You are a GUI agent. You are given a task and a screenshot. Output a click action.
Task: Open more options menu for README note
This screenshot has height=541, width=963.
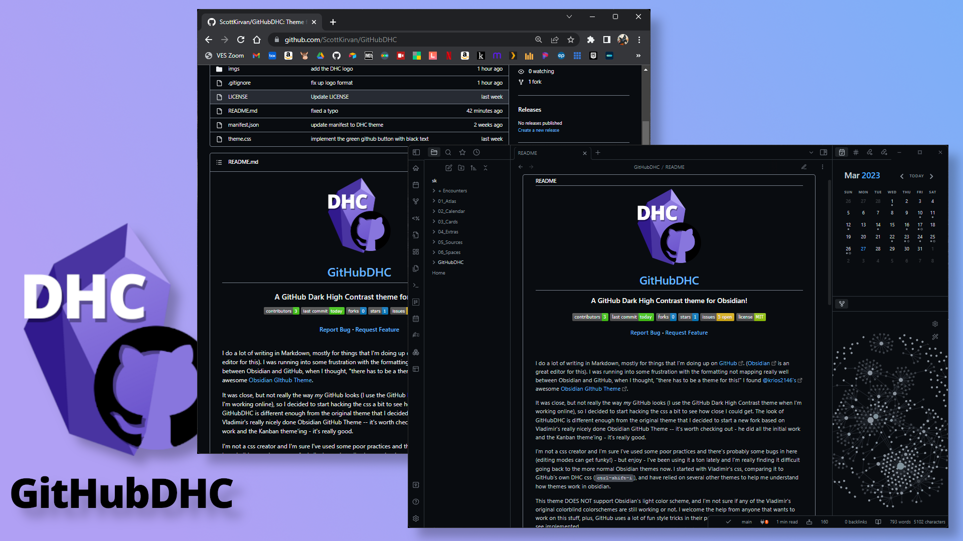click(823, 167)
